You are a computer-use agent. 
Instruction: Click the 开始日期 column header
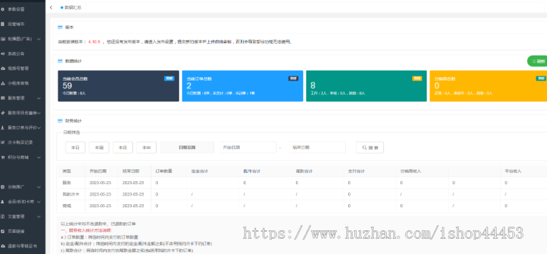click(x=98, y=171)
